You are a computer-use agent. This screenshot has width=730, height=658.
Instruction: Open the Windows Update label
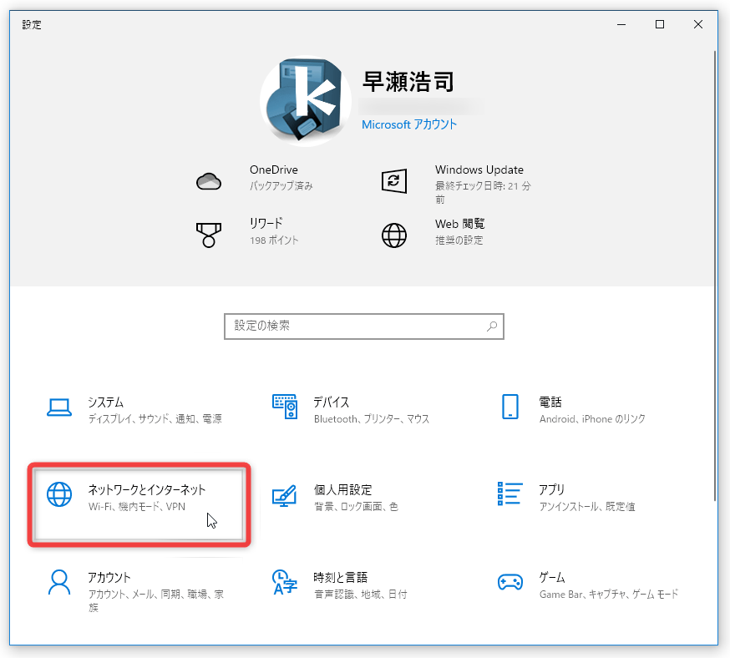point(479,170)
